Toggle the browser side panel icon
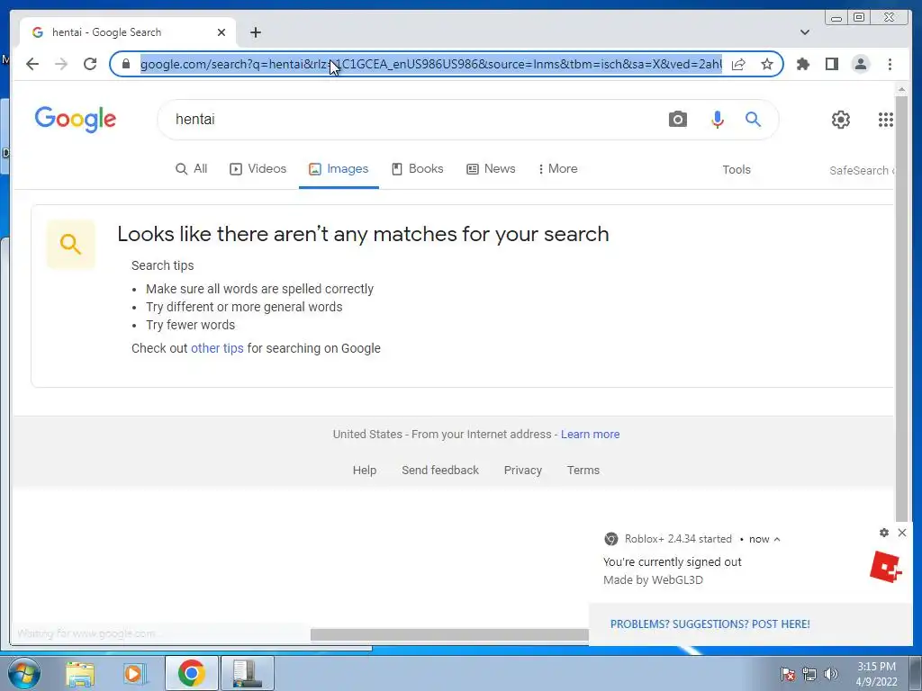This screenshot has width=922, height=691. (831, 64)
